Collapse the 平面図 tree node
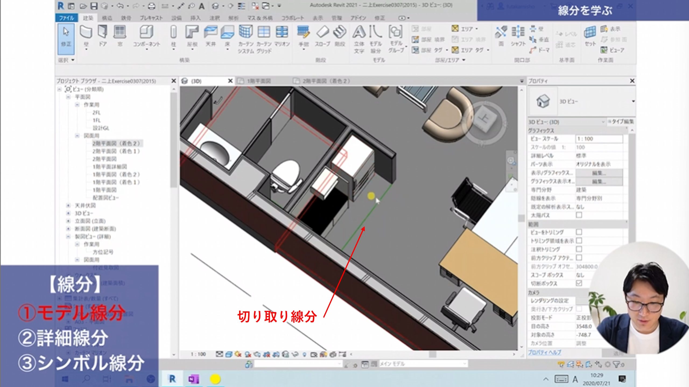689x387 pixels. (68, 97)
